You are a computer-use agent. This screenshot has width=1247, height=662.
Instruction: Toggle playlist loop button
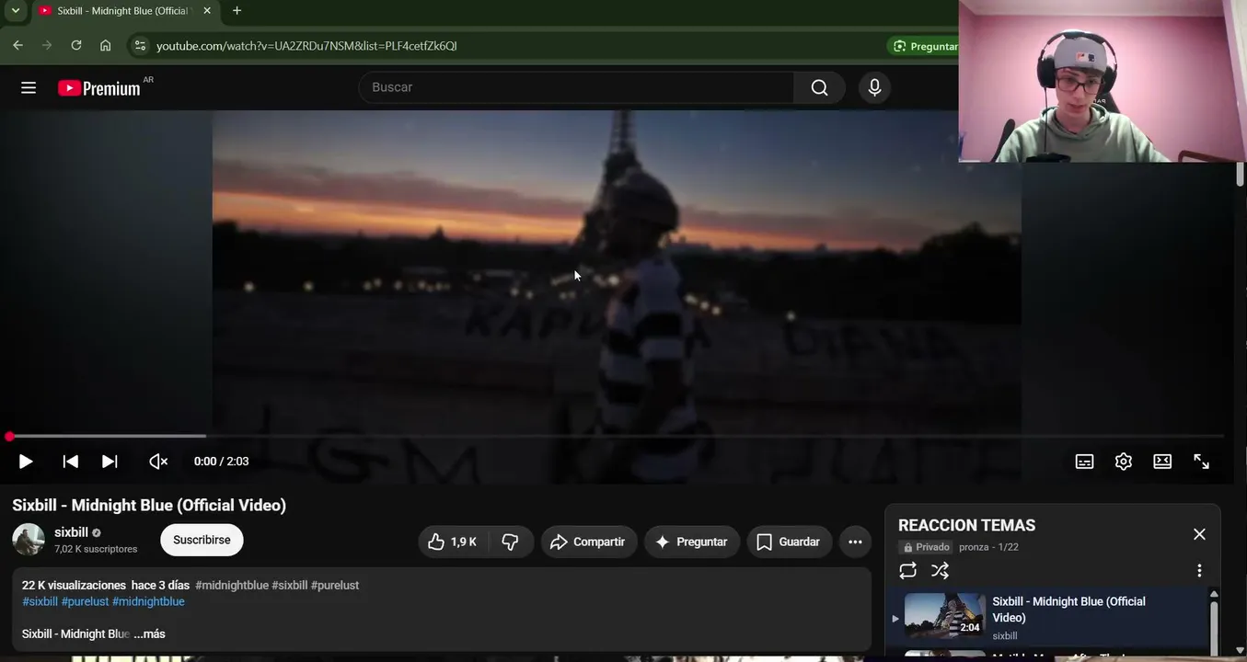point(907,571)
